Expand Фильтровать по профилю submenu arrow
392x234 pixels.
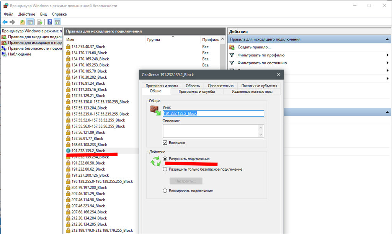pos(387,55)
